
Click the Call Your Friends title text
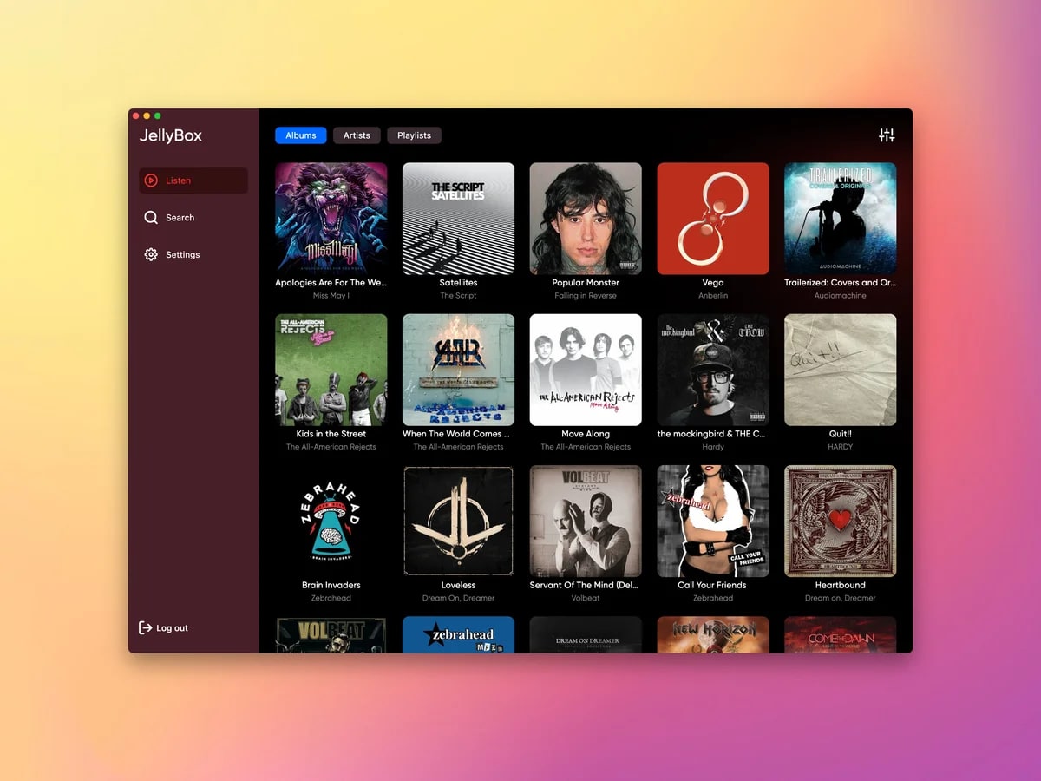[x=713, y=585]
